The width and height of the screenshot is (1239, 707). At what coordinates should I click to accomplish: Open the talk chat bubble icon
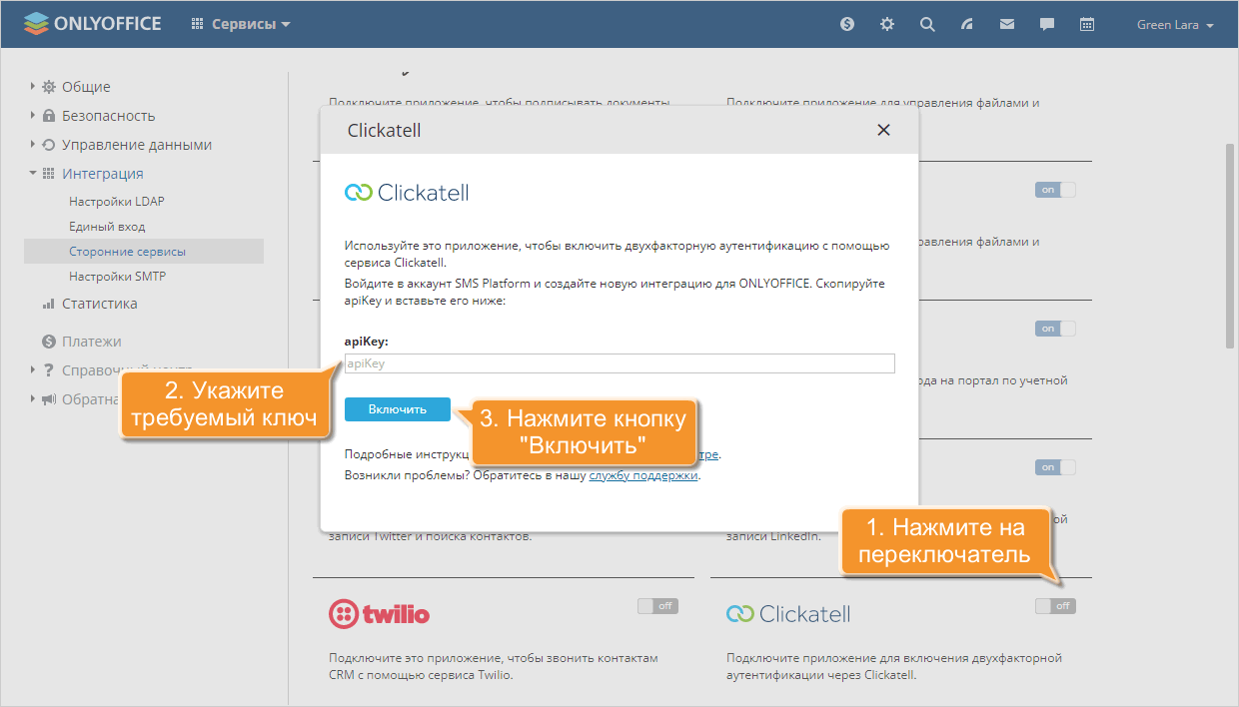tap(1047, 24)
